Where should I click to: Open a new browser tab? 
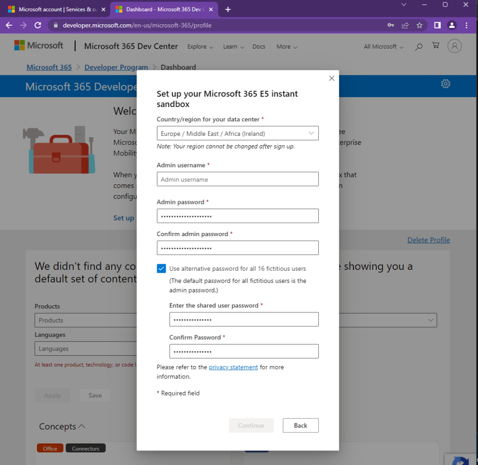coord(228,9)
